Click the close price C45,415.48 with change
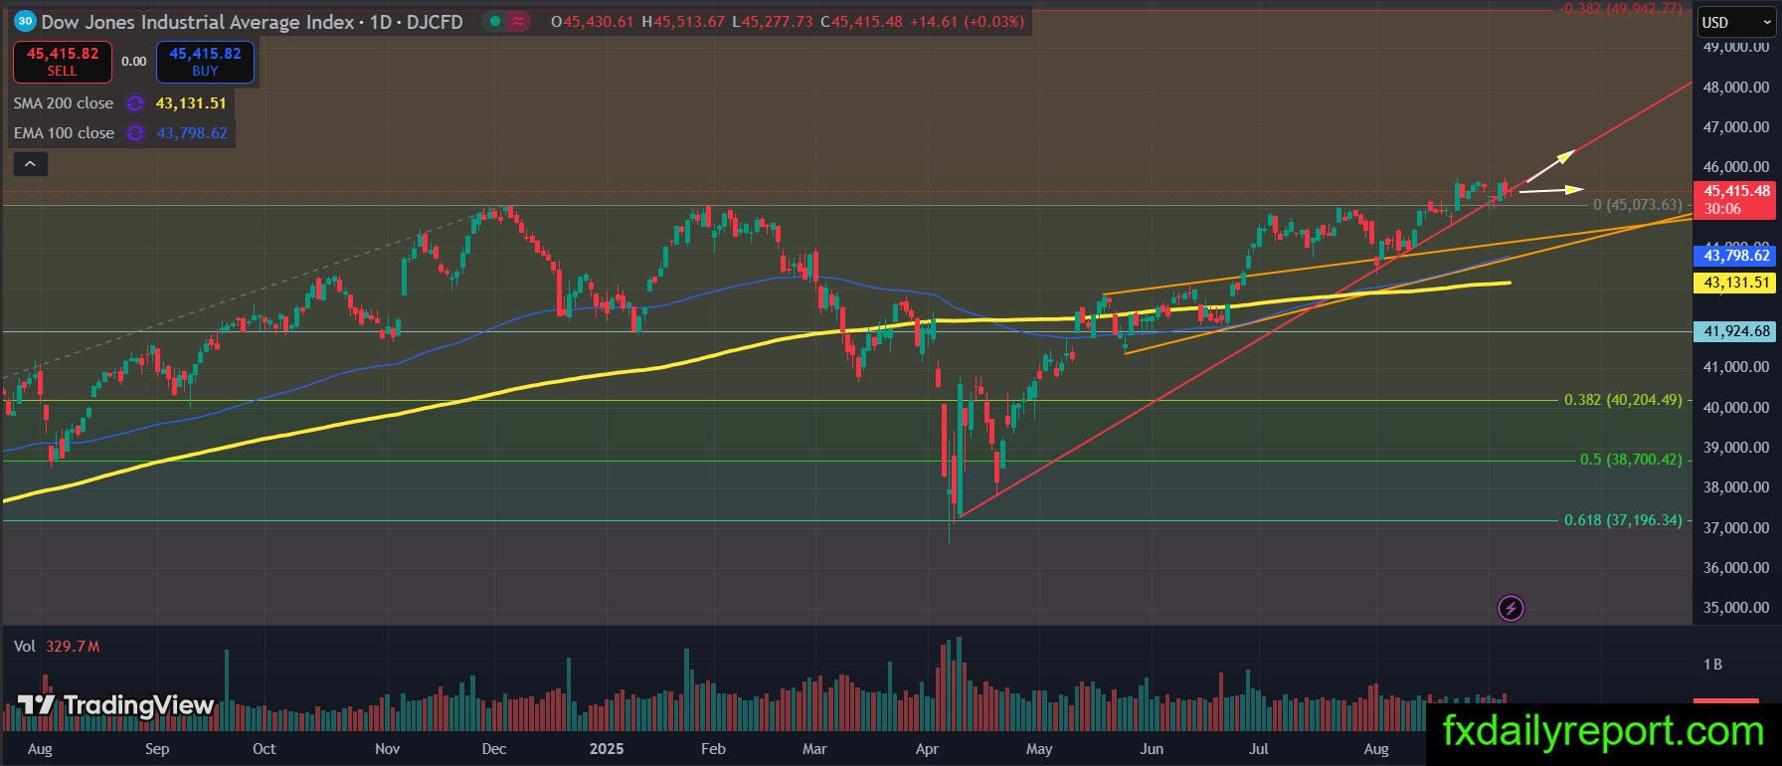Screen dimensions: 1782x766 (922, 22)
